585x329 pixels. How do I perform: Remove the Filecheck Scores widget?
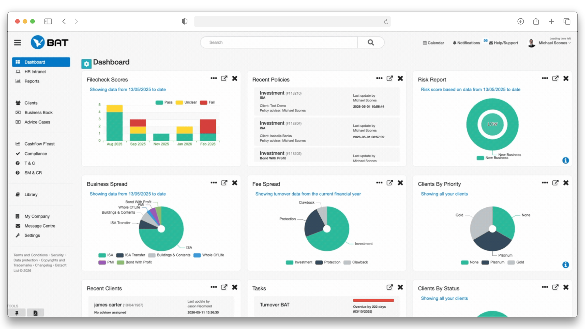click(235, 78)
